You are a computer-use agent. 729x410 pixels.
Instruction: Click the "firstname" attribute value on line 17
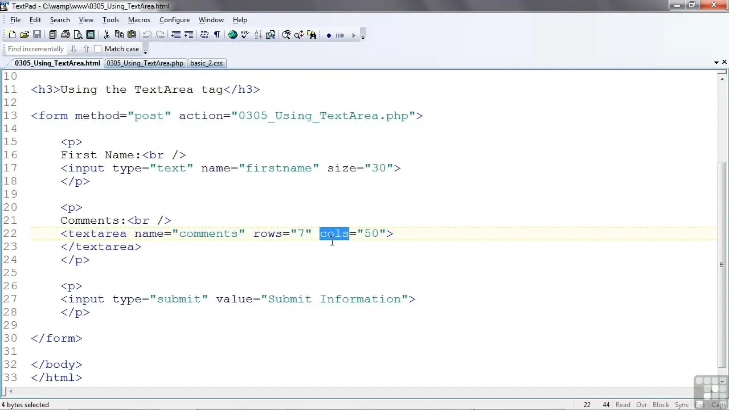pyautogui.click(x=279, y=168)
